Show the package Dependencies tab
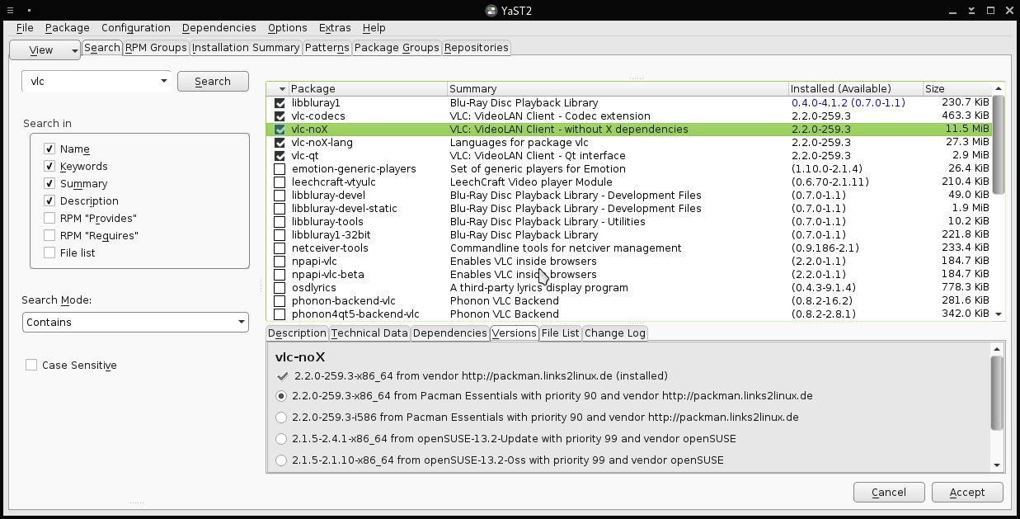 pyautogui.click(x=449, y=333)
